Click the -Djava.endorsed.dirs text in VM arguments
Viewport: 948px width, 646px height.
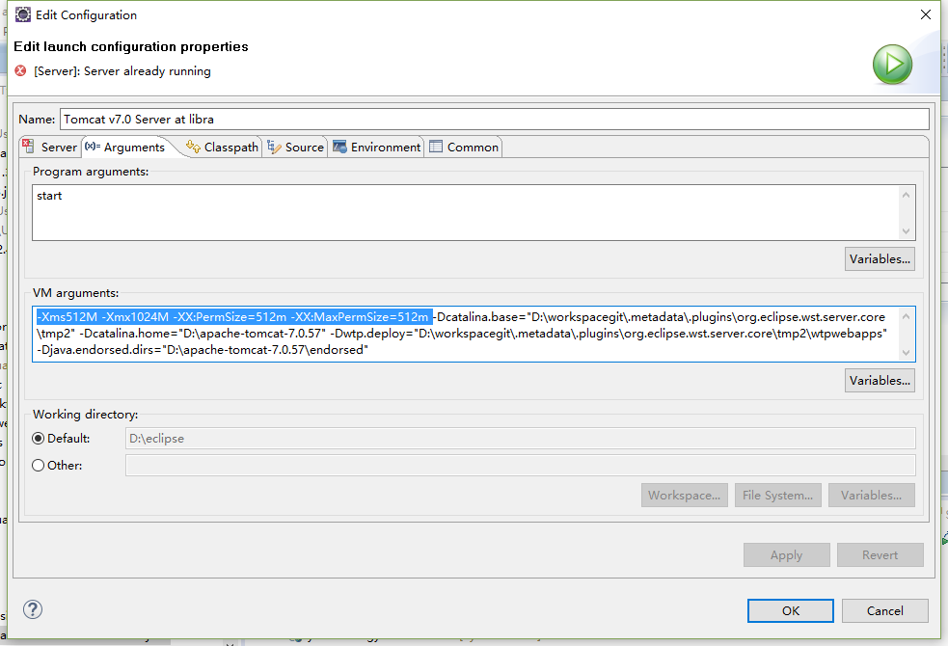pyautogui.click(x=99, y=349)
